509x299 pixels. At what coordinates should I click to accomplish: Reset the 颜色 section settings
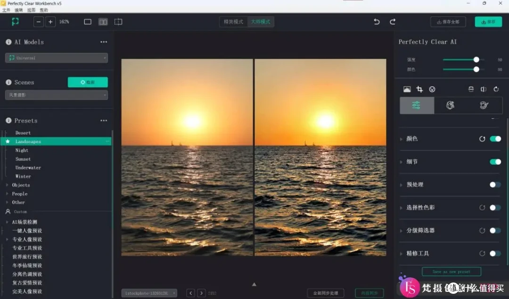coord(482,139)
